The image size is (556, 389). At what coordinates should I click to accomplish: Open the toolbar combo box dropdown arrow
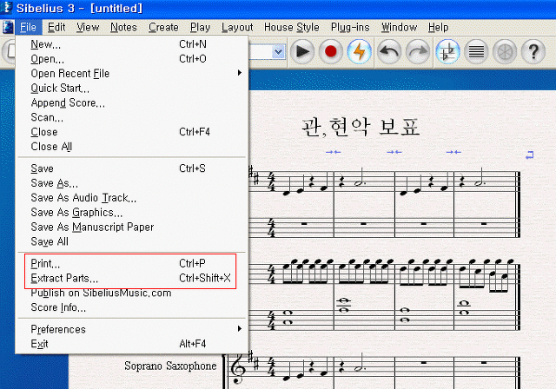[x=279, y=52]
